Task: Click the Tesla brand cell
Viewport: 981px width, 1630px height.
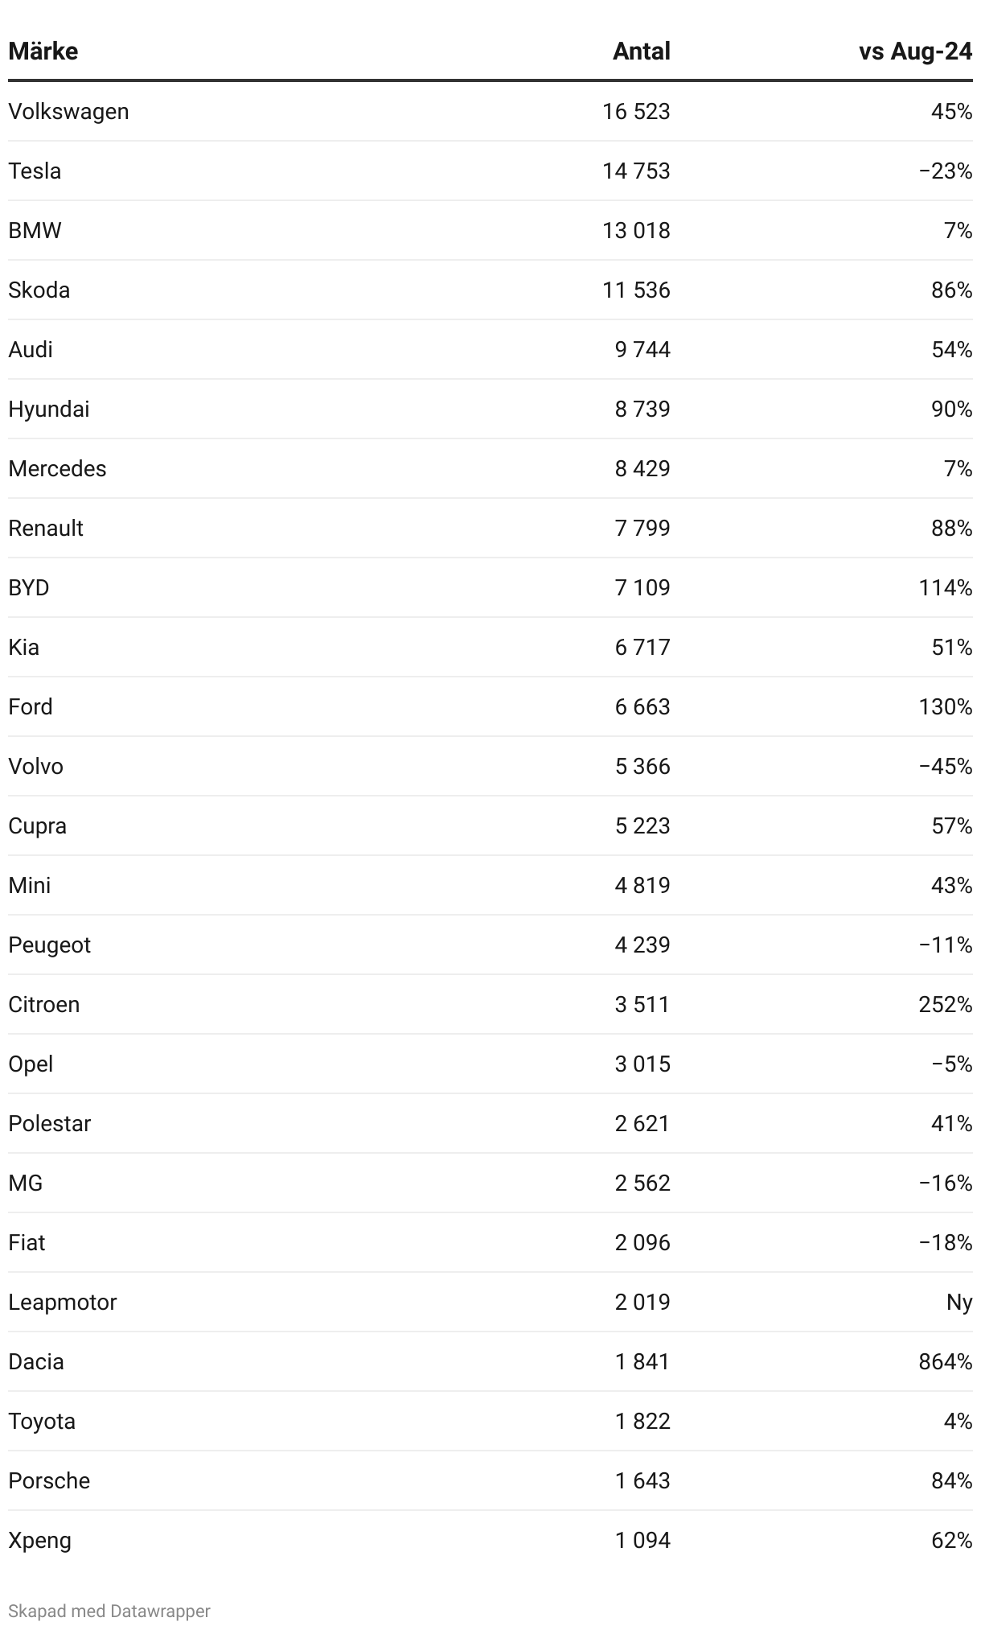Action: pyautogui.click(x=35, y=171)
